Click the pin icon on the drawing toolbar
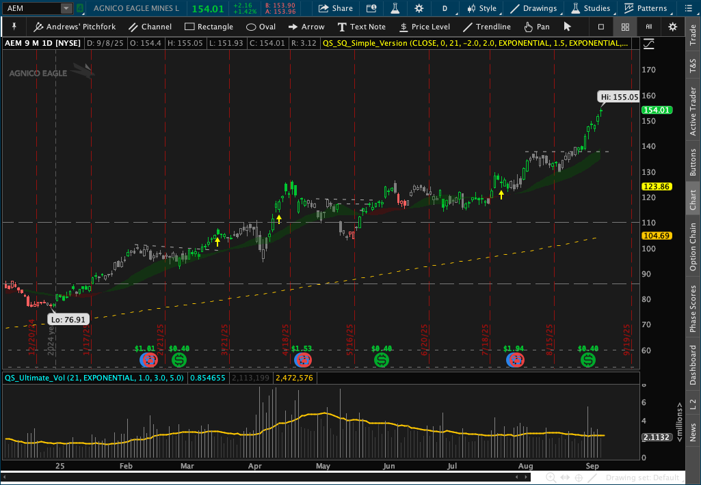 pyautogui.click(x=14, y=27)
